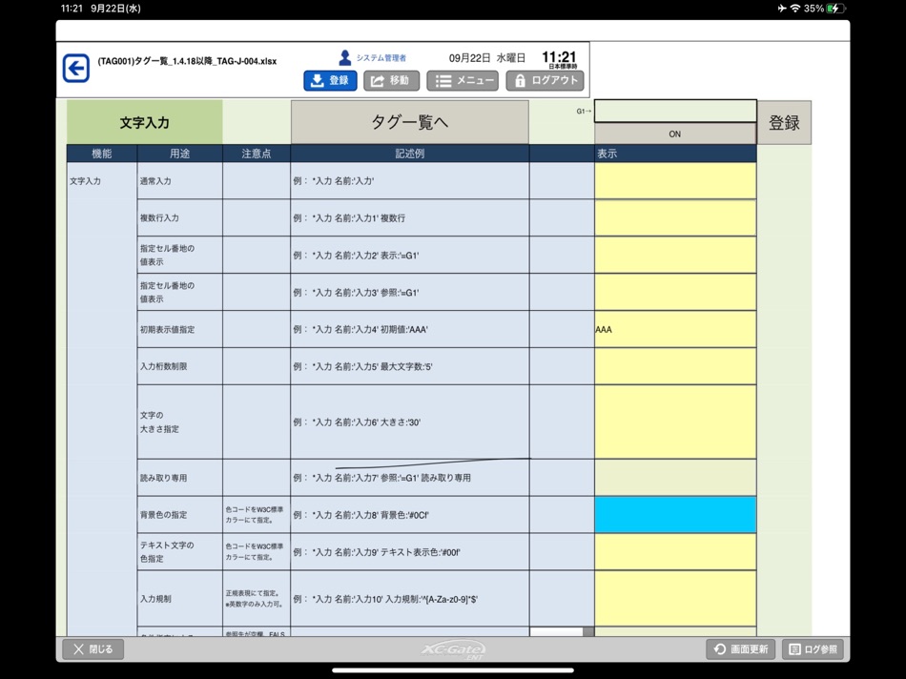Click the 記述例 column header
This screenshot has width=906, height=679.
410,154
